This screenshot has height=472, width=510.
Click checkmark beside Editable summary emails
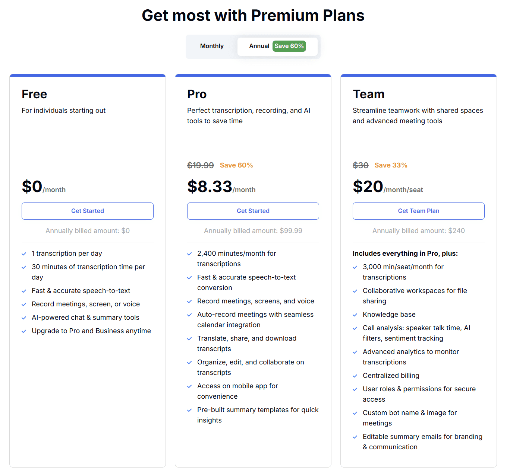[x=355, y=437]
